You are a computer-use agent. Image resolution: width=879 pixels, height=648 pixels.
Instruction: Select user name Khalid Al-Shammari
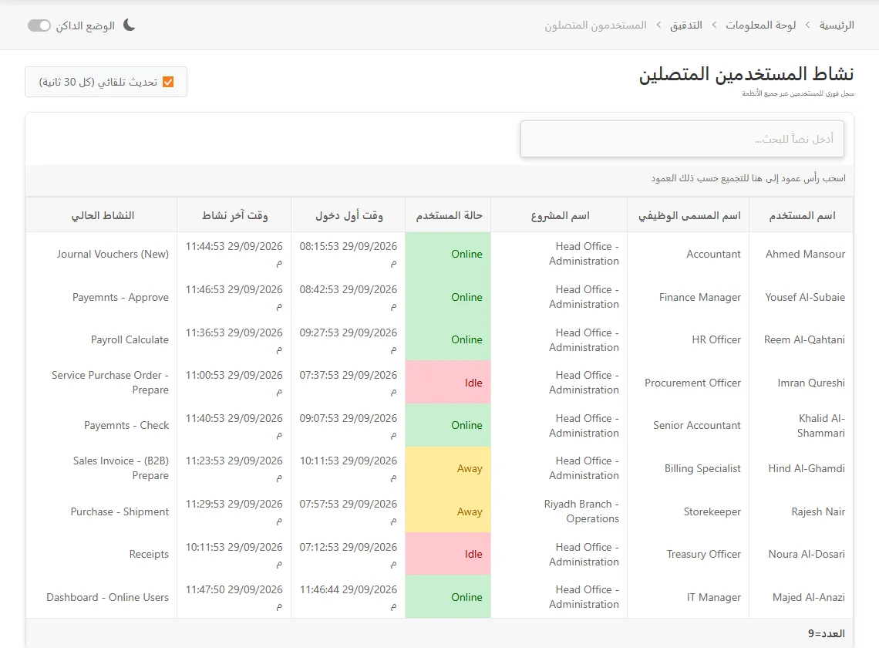pos(821,425)
